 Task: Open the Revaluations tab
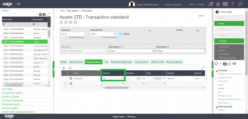(174, 62)
